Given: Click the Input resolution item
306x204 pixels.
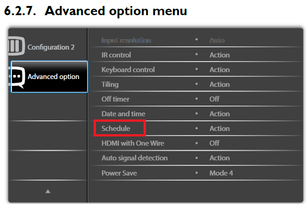Looking at the screenshot, I should 126,40.
